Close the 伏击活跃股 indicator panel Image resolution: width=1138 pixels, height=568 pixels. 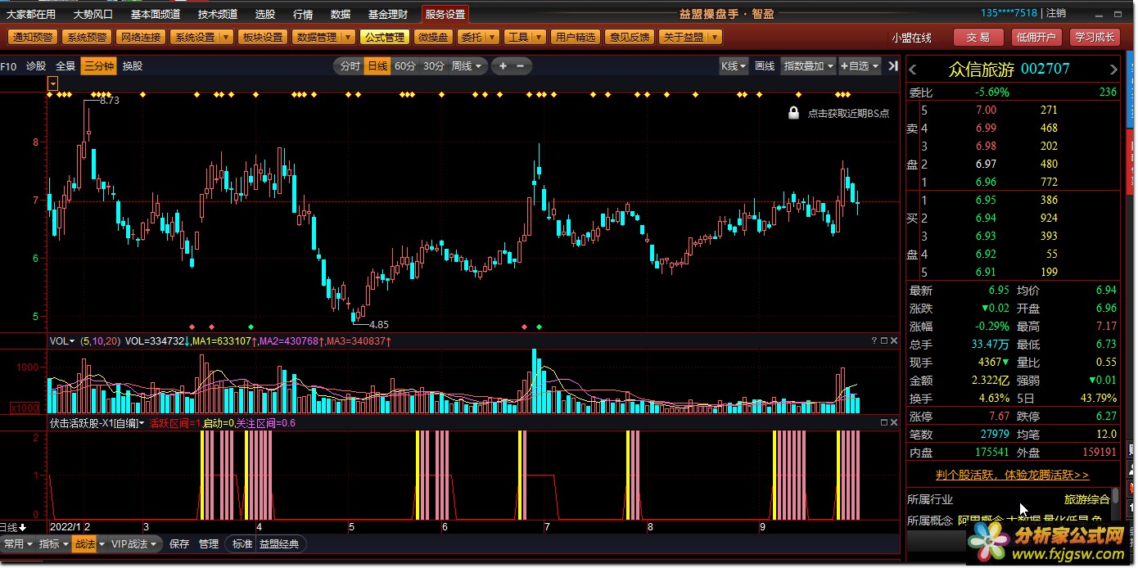coord(894,422)
